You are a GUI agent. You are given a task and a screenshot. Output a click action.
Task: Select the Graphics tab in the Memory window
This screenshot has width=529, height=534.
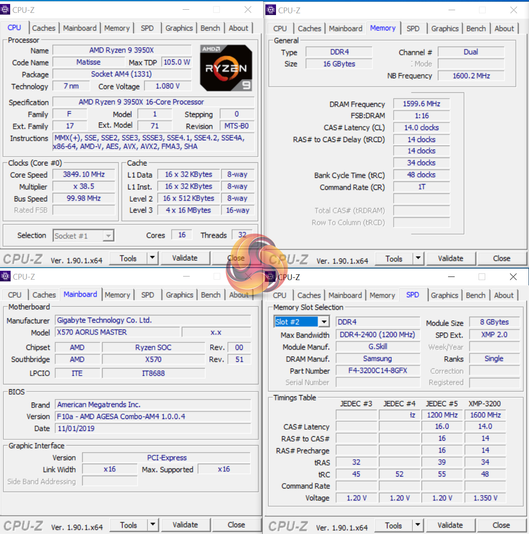pos(445,28)
